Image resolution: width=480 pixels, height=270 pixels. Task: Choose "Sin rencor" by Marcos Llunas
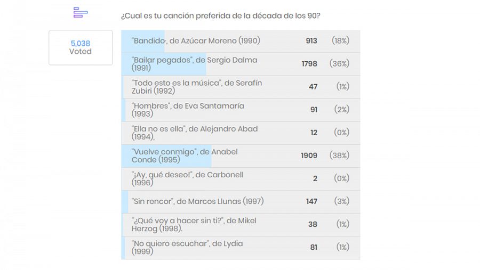[x=197, y=201]
